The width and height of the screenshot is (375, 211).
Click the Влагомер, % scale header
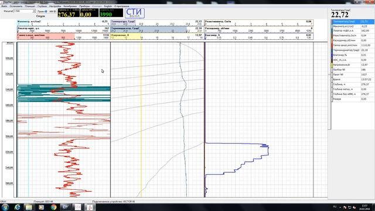[259, 36]
